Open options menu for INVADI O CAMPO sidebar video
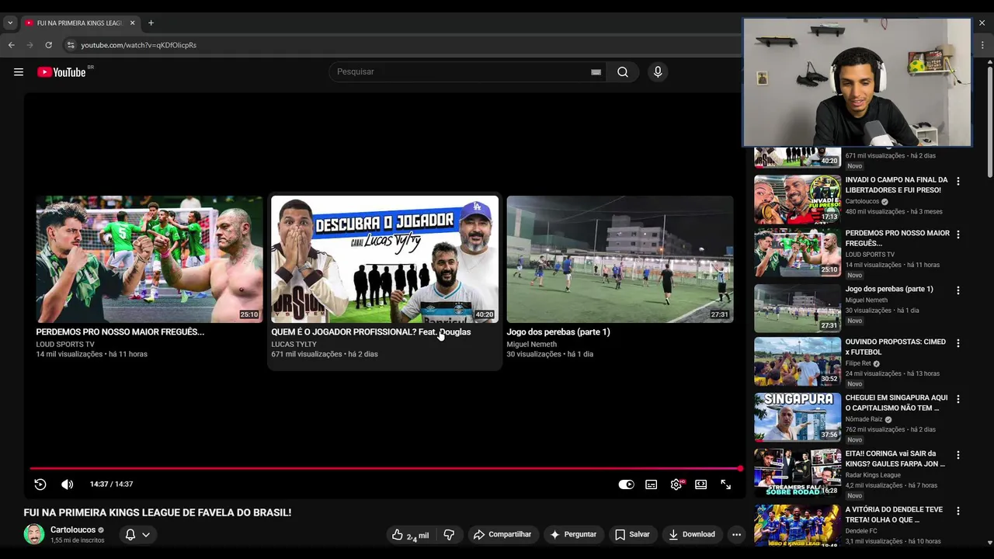This screenshot has width=994, height=559. click(x=958, y=181)
